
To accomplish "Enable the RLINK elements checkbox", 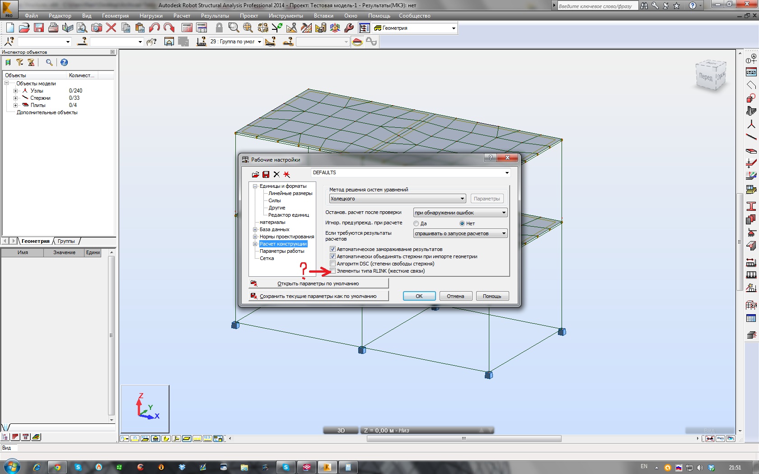I will click(x=333, y=271).
